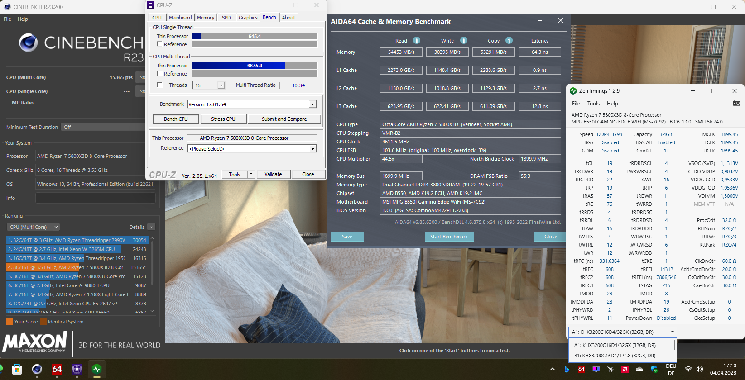Click the Save button in AIDA64

347,237
